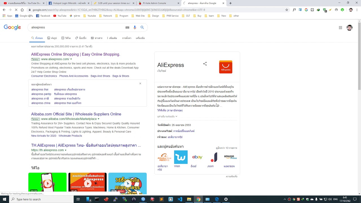
Task: Open a new browser tab
Action: [x=230, y=3]
